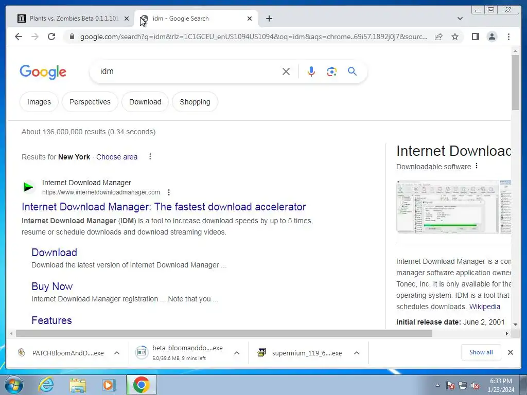Click Internet Download Manager green favicon
The width and height of the screenshot is (527, 395).
click(x=29, y=187)
